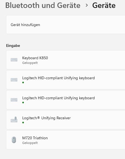
Task: Select the Logitech Unifying Receiver entry
Action: click(66, 120)
